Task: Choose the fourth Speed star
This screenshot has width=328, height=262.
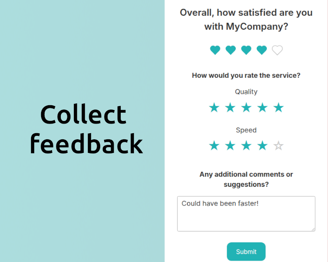Action: click(262, 146)
